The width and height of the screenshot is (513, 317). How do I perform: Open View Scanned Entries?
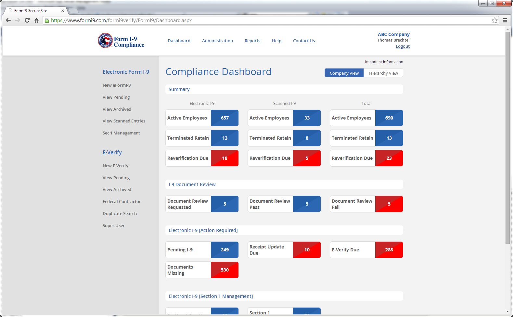tap(124, 121)
